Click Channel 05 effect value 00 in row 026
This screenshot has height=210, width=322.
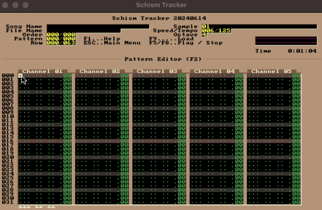pos(296,182)
